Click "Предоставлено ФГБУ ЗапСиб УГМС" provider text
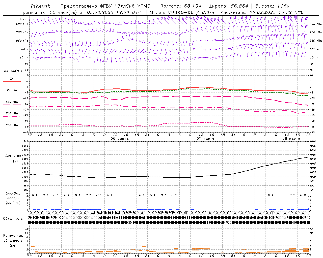 (x=107, y=6)
